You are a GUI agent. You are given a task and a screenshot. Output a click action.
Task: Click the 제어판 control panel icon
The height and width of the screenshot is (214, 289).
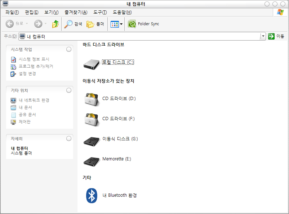coord(13,122)
